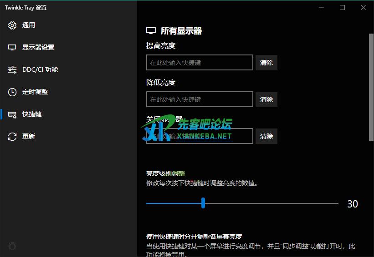Minimize the Twinkle Tray settings window
The image size is (374, 257).
pos(322,8)
